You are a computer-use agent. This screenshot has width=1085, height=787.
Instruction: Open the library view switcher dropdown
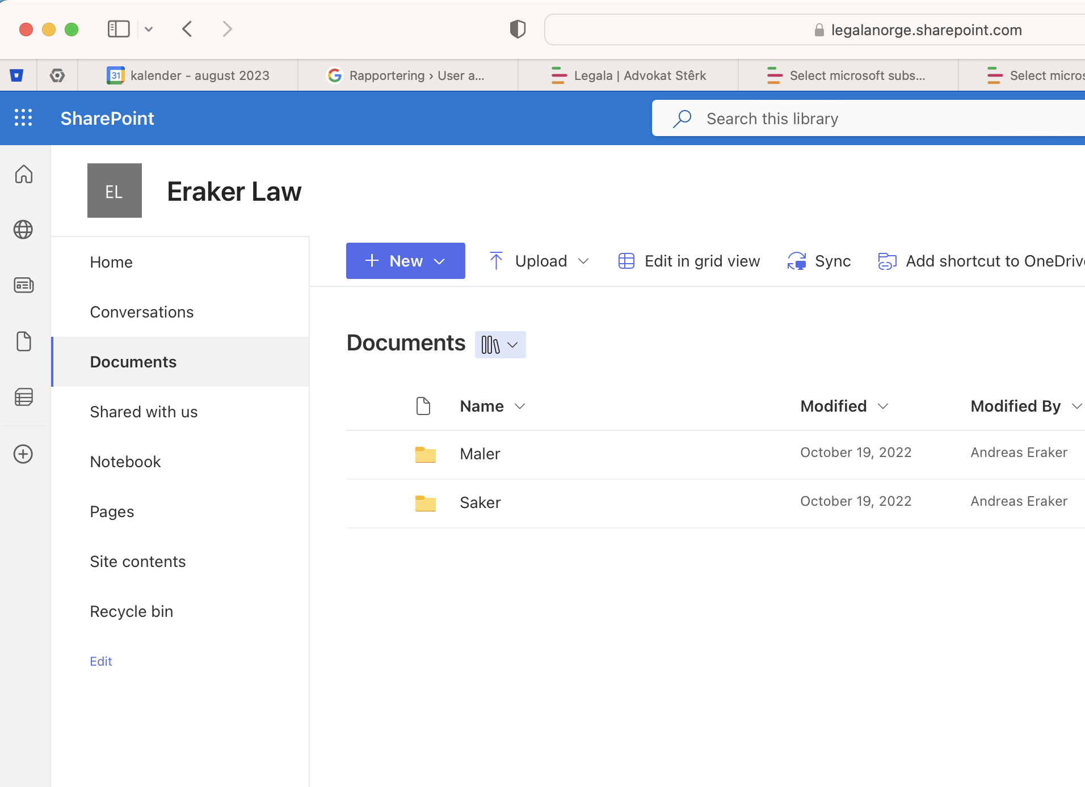coord(500,345)
